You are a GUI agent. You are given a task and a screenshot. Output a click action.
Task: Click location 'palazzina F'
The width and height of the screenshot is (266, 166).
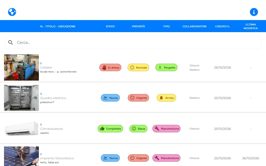point(47,102)
